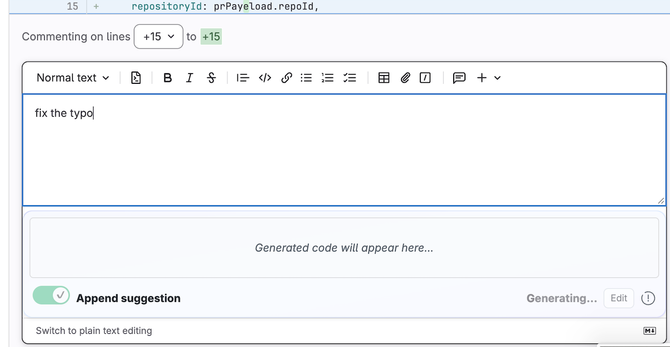Disable the Append suggestion toggle
Screen dimensions: 670x347
coord(52,296)
